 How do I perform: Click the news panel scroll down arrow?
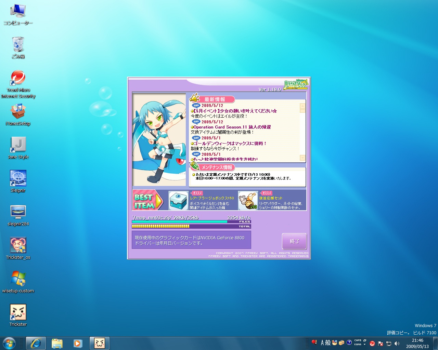pos(302,158)
